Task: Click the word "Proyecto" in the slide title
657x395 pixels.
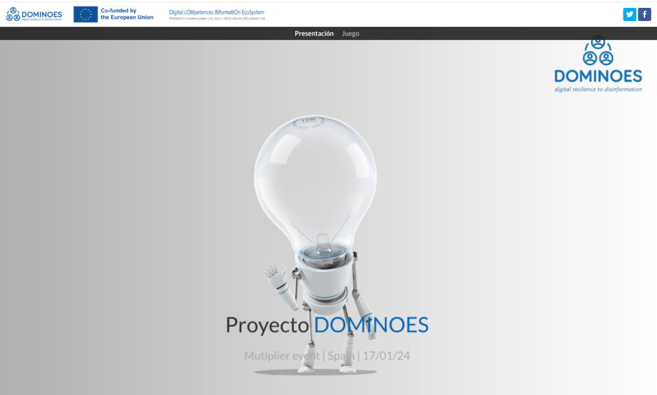Action: pyautogui.click(x=267, y=325)
